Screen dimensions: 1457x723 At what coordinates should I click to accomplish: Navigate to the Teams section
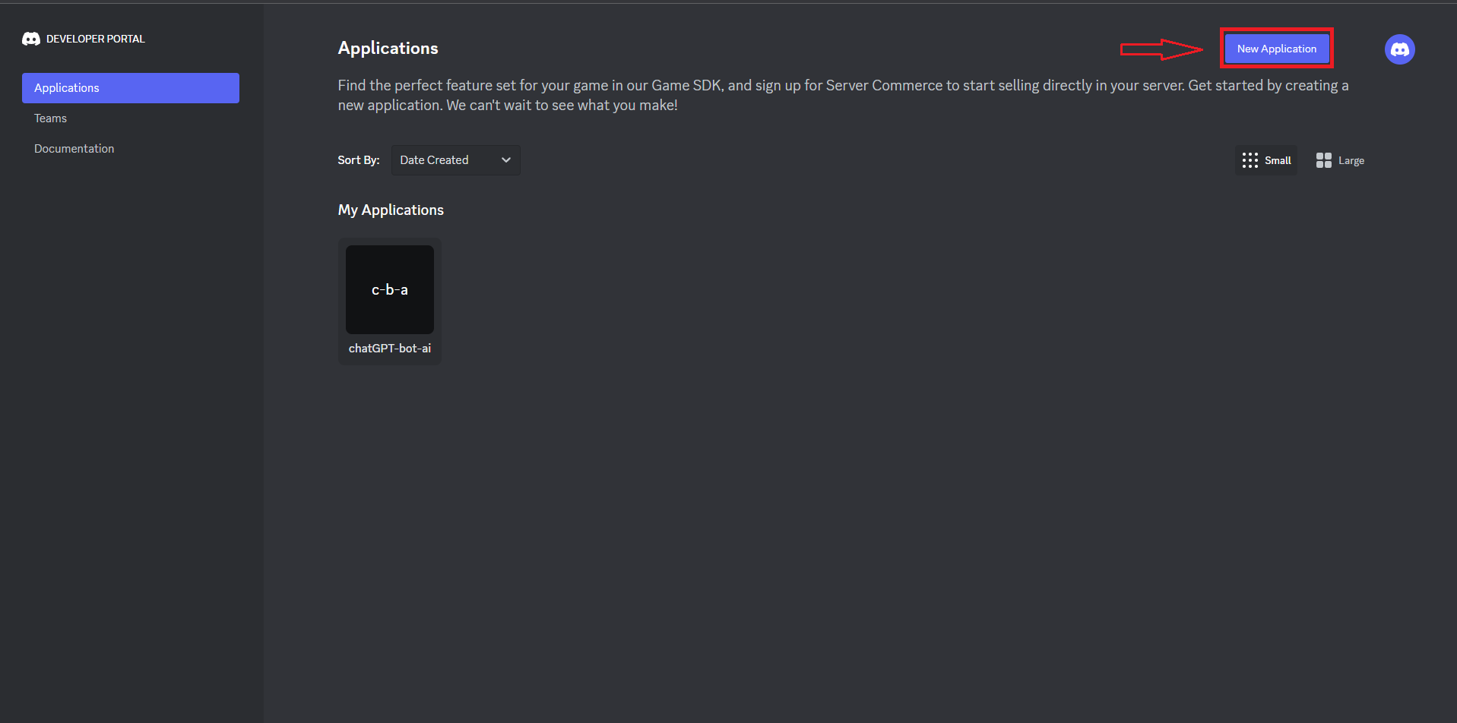click(x=50, y=118)
